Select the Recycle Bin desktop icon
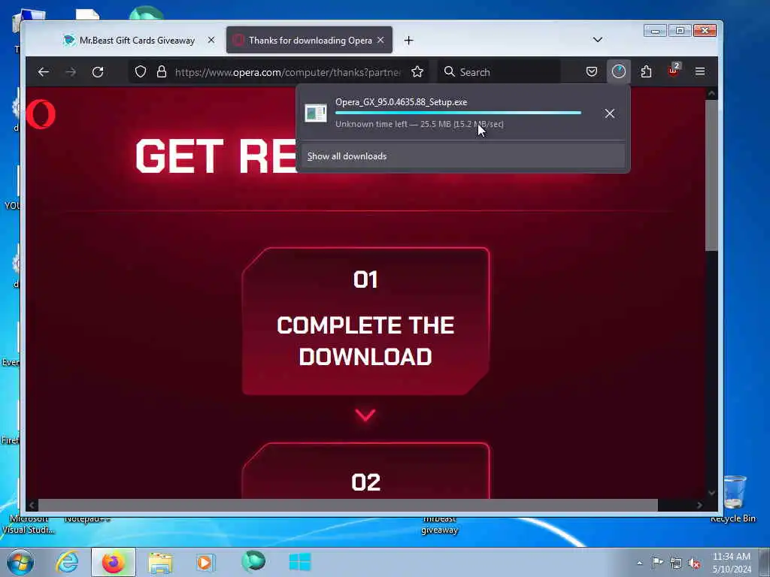 click(733, 500)
